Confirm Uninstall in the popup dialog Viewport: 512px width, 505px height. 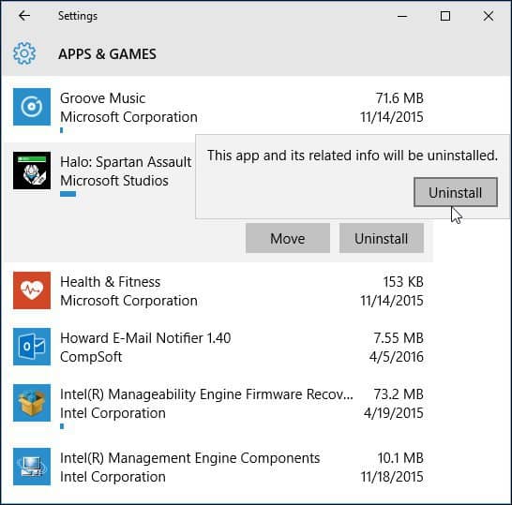pyautogui.click(x=456, y=192)
